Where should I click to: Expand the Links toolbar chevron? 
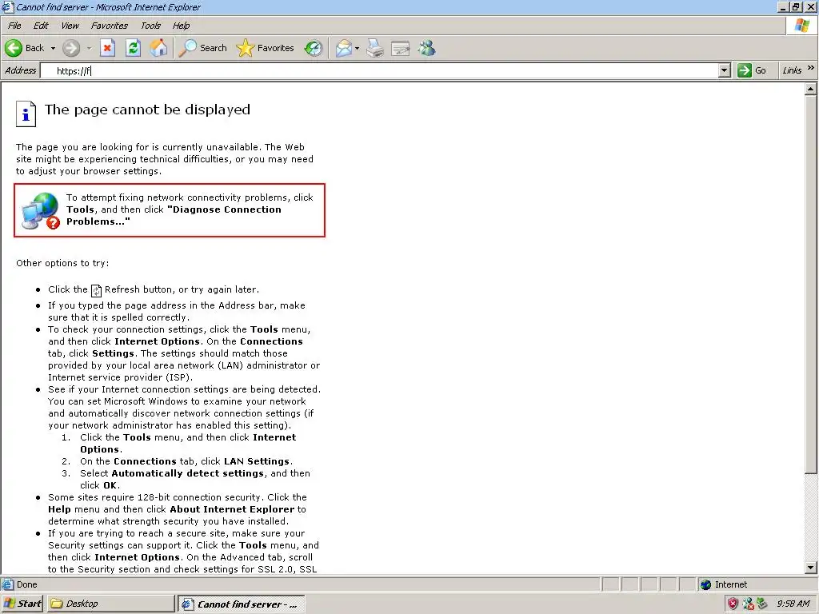[x=811, y=68]
